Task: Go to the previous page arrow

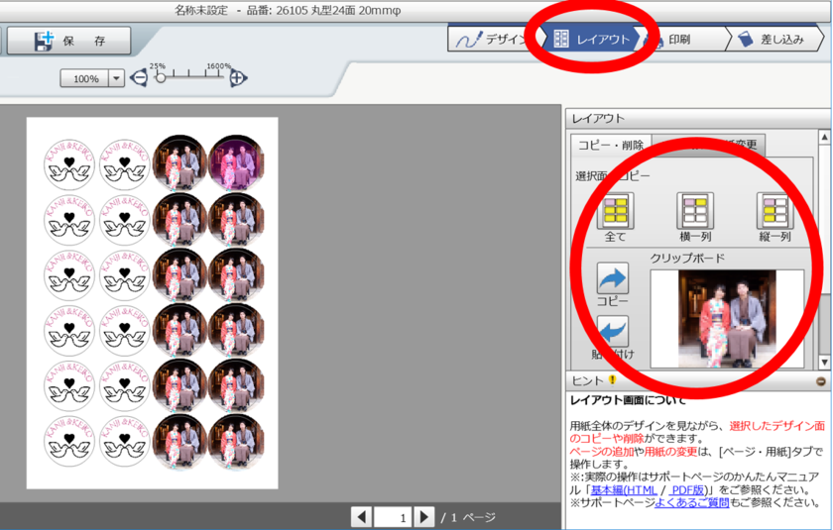Action: pos(363,517)
